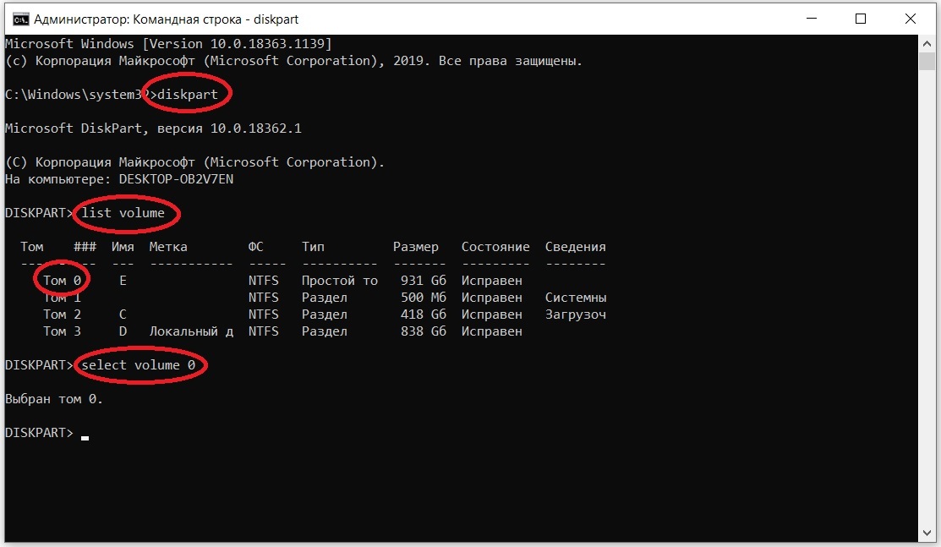This screenshot has width=941, height=547.
Task: Click the cmd icon in the title bar
Action: point(20,19)
